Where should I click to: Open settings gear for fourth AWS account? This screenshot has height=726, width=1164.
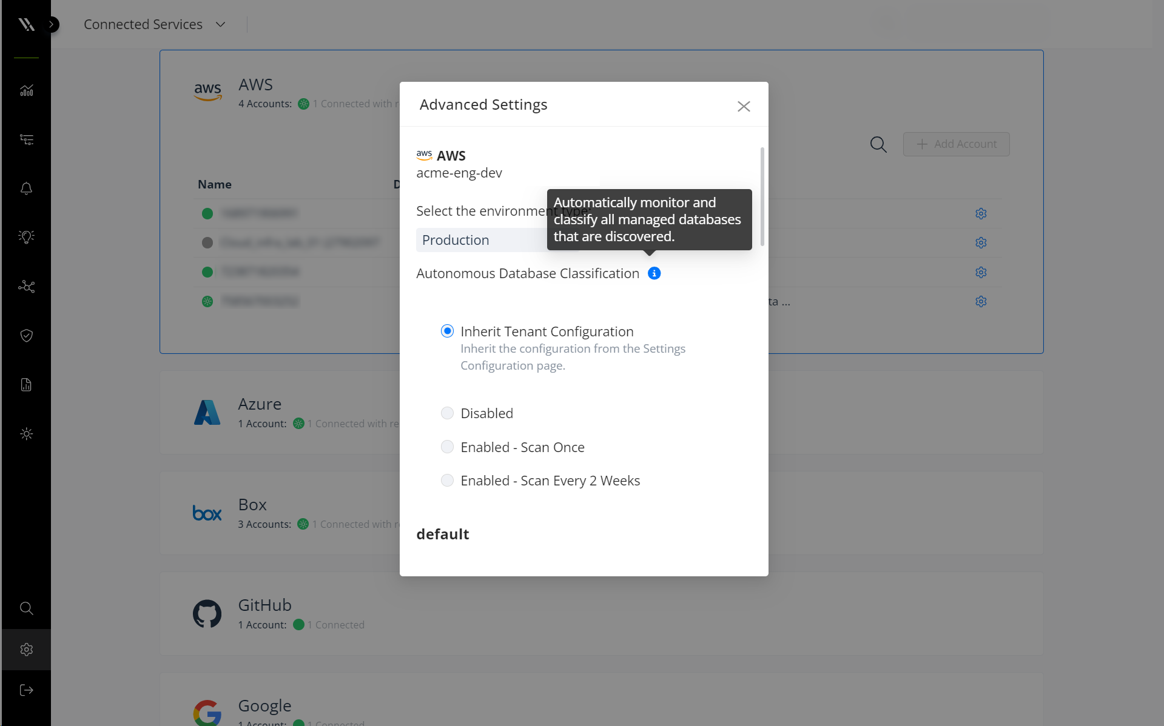click(981, 301)
